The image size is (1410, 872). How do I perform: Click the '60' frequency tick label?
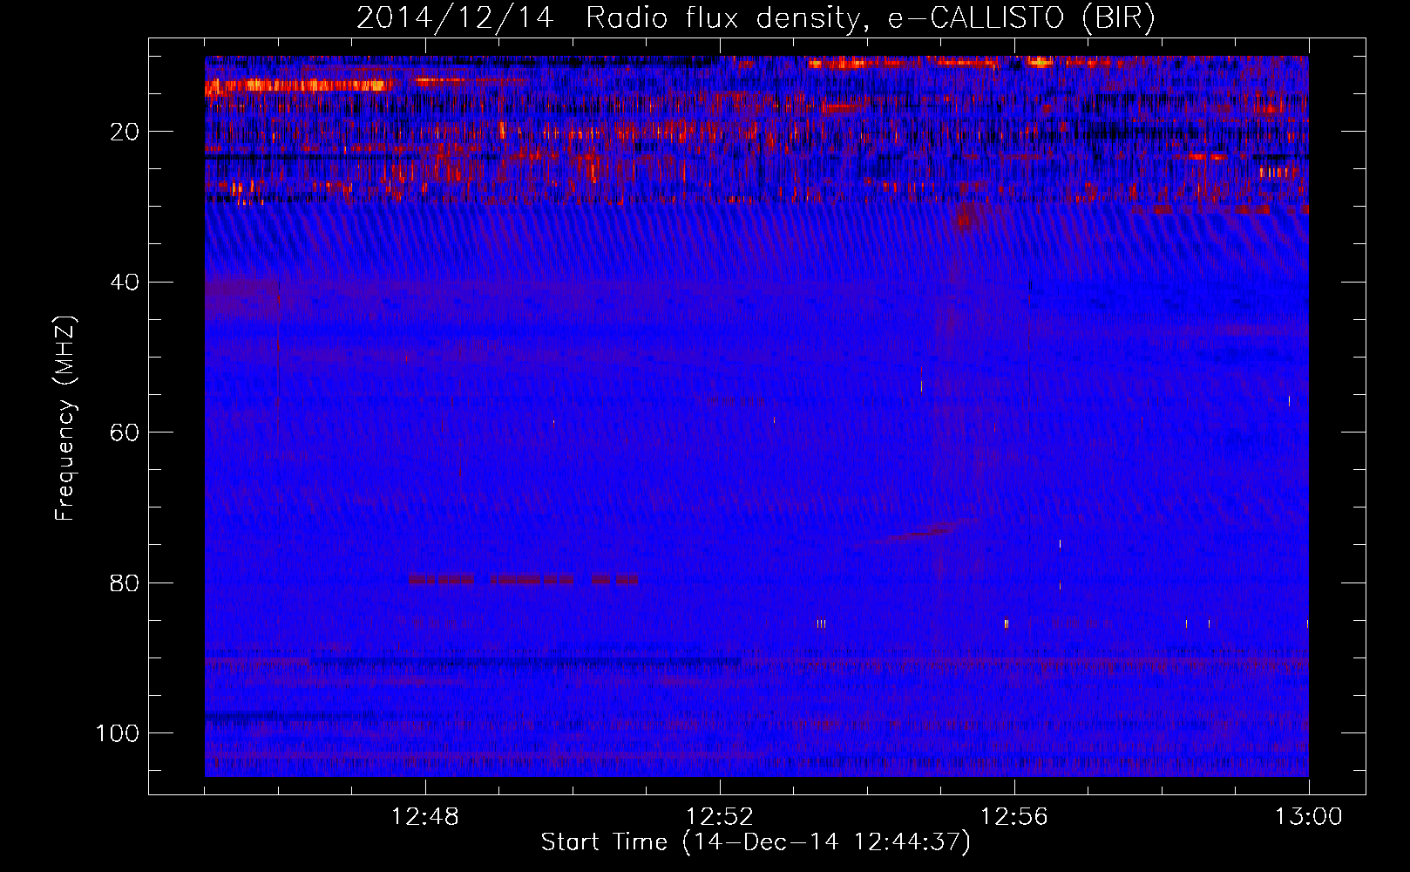(x=125, y=433)
